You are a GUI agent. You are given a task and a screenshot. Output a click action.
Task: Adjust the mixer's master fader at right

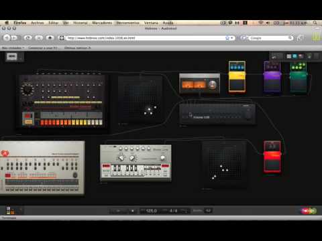coord(248,115)
